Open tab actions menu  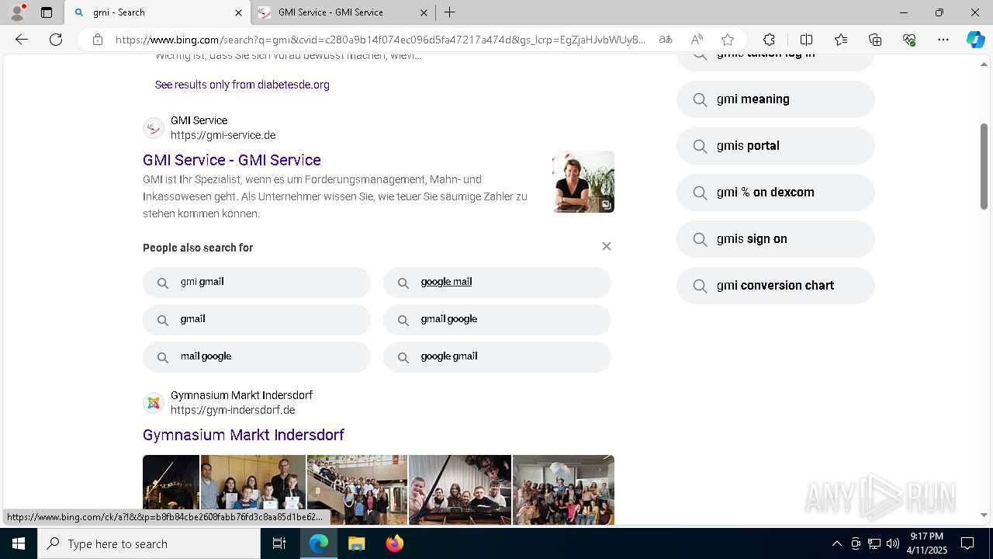point(47,12)
